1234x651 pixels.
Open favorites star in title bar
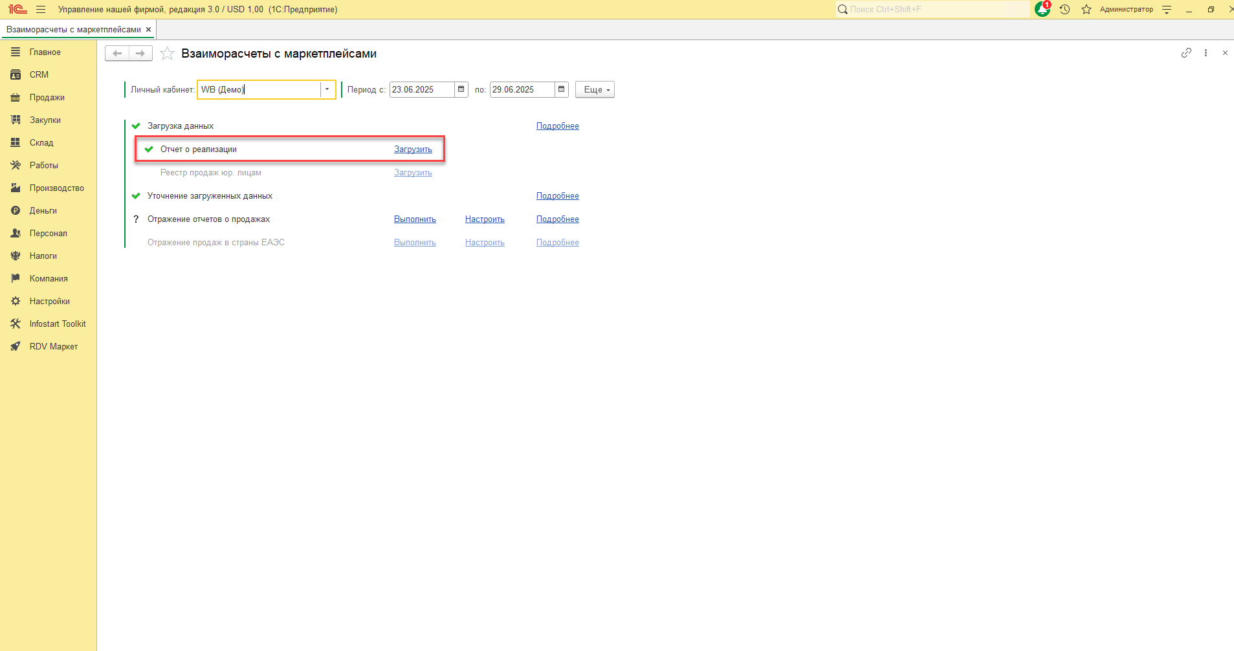coord(1086,10)
